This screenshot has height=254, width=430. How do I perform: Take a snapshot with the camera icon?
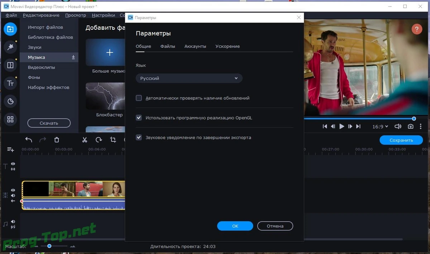410,127
